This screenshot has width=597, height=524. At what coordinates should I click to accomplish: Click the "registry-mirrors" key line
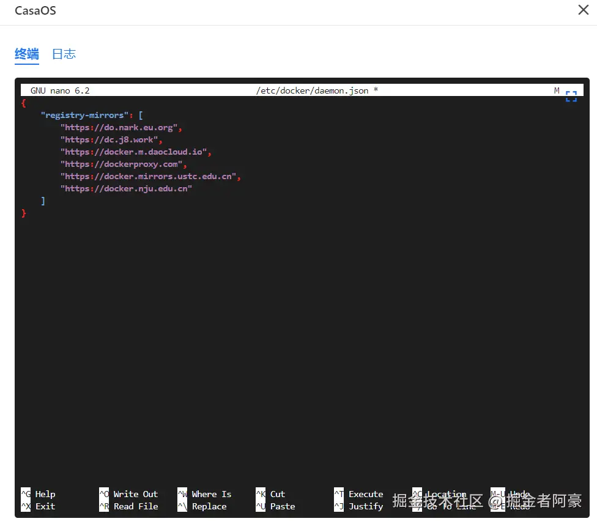point(92,116)
